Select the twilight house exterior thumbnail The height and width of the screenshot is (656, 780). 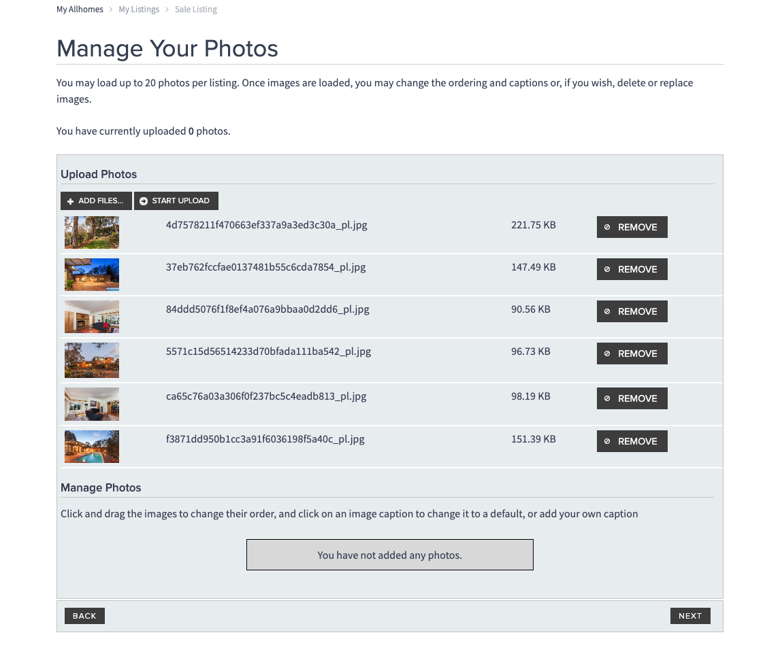92,275
